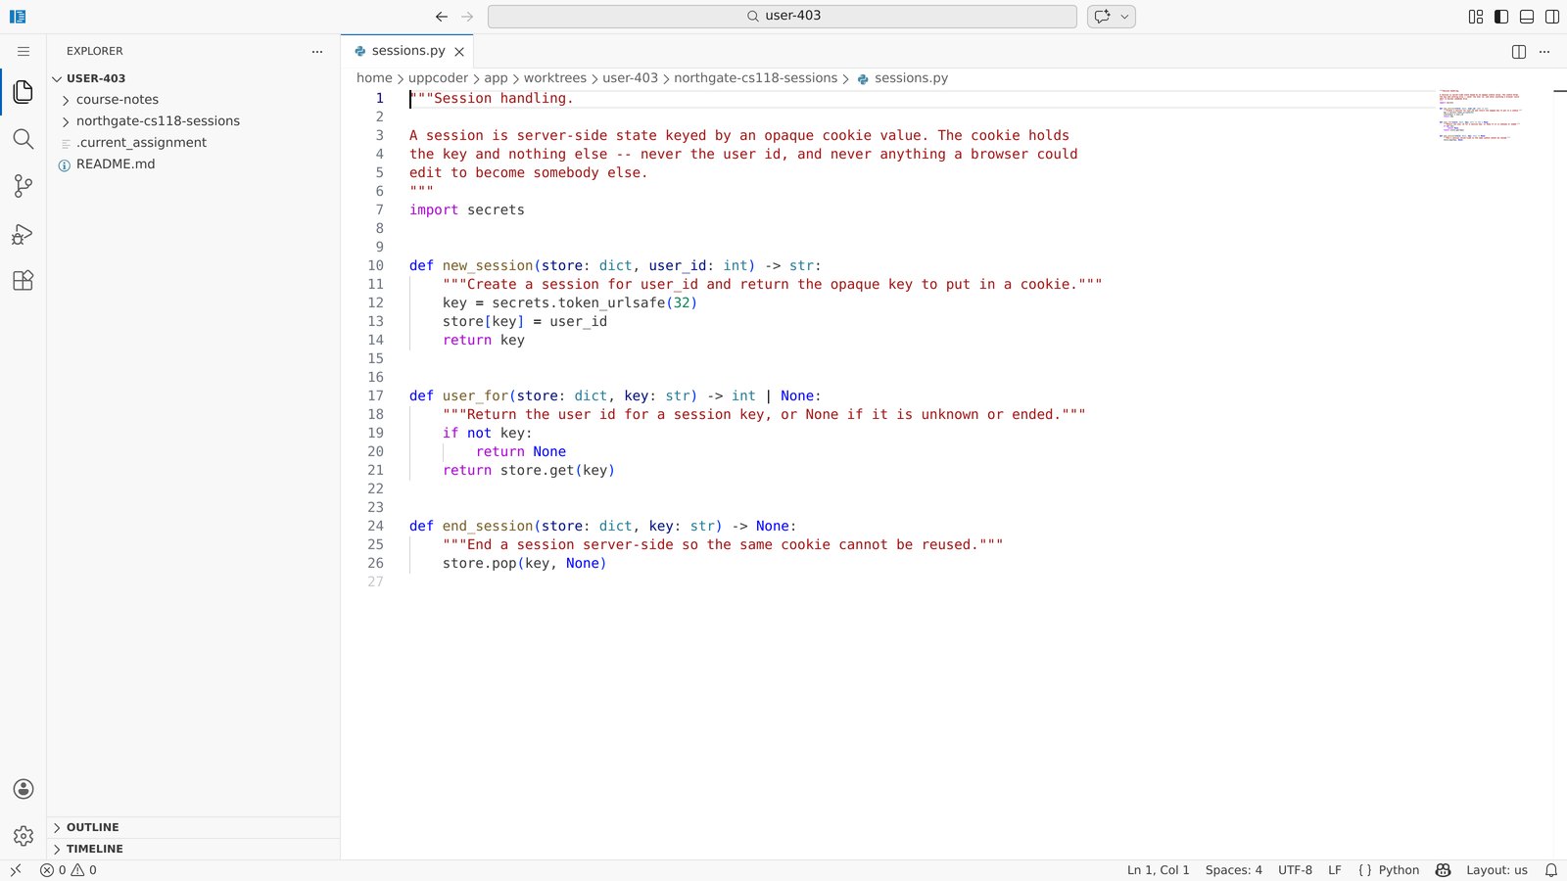Toggle the bottom panel visibility
This screenshot has height=881, width=1567.
(1527, 17)
